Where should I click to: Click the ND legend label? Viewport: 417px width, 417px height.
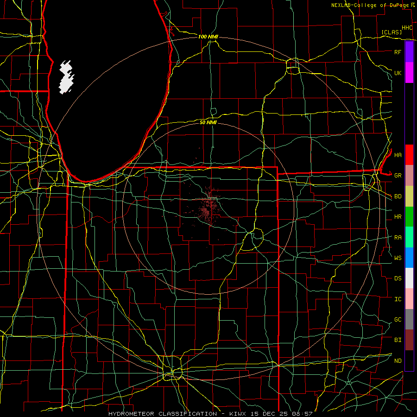point(398,361)
